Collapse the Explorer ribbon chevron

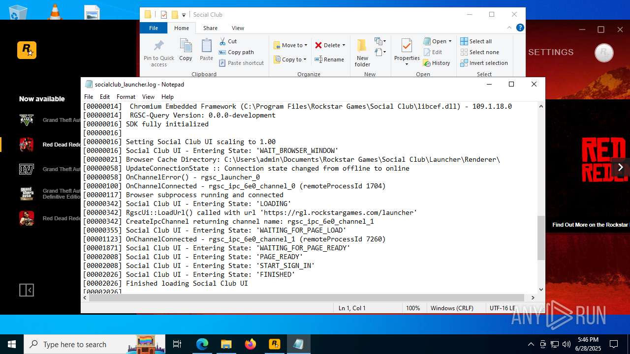point(509,28)
